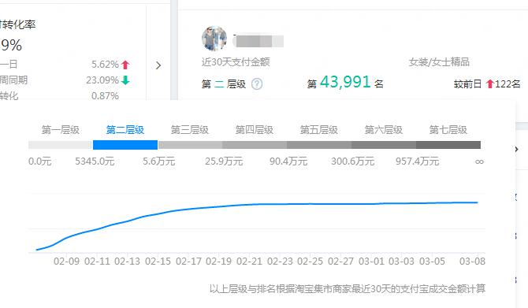This screenshot has width=528, height=308.
Task: Click the right chevron next to conversion rate
Action: point(158,65)
